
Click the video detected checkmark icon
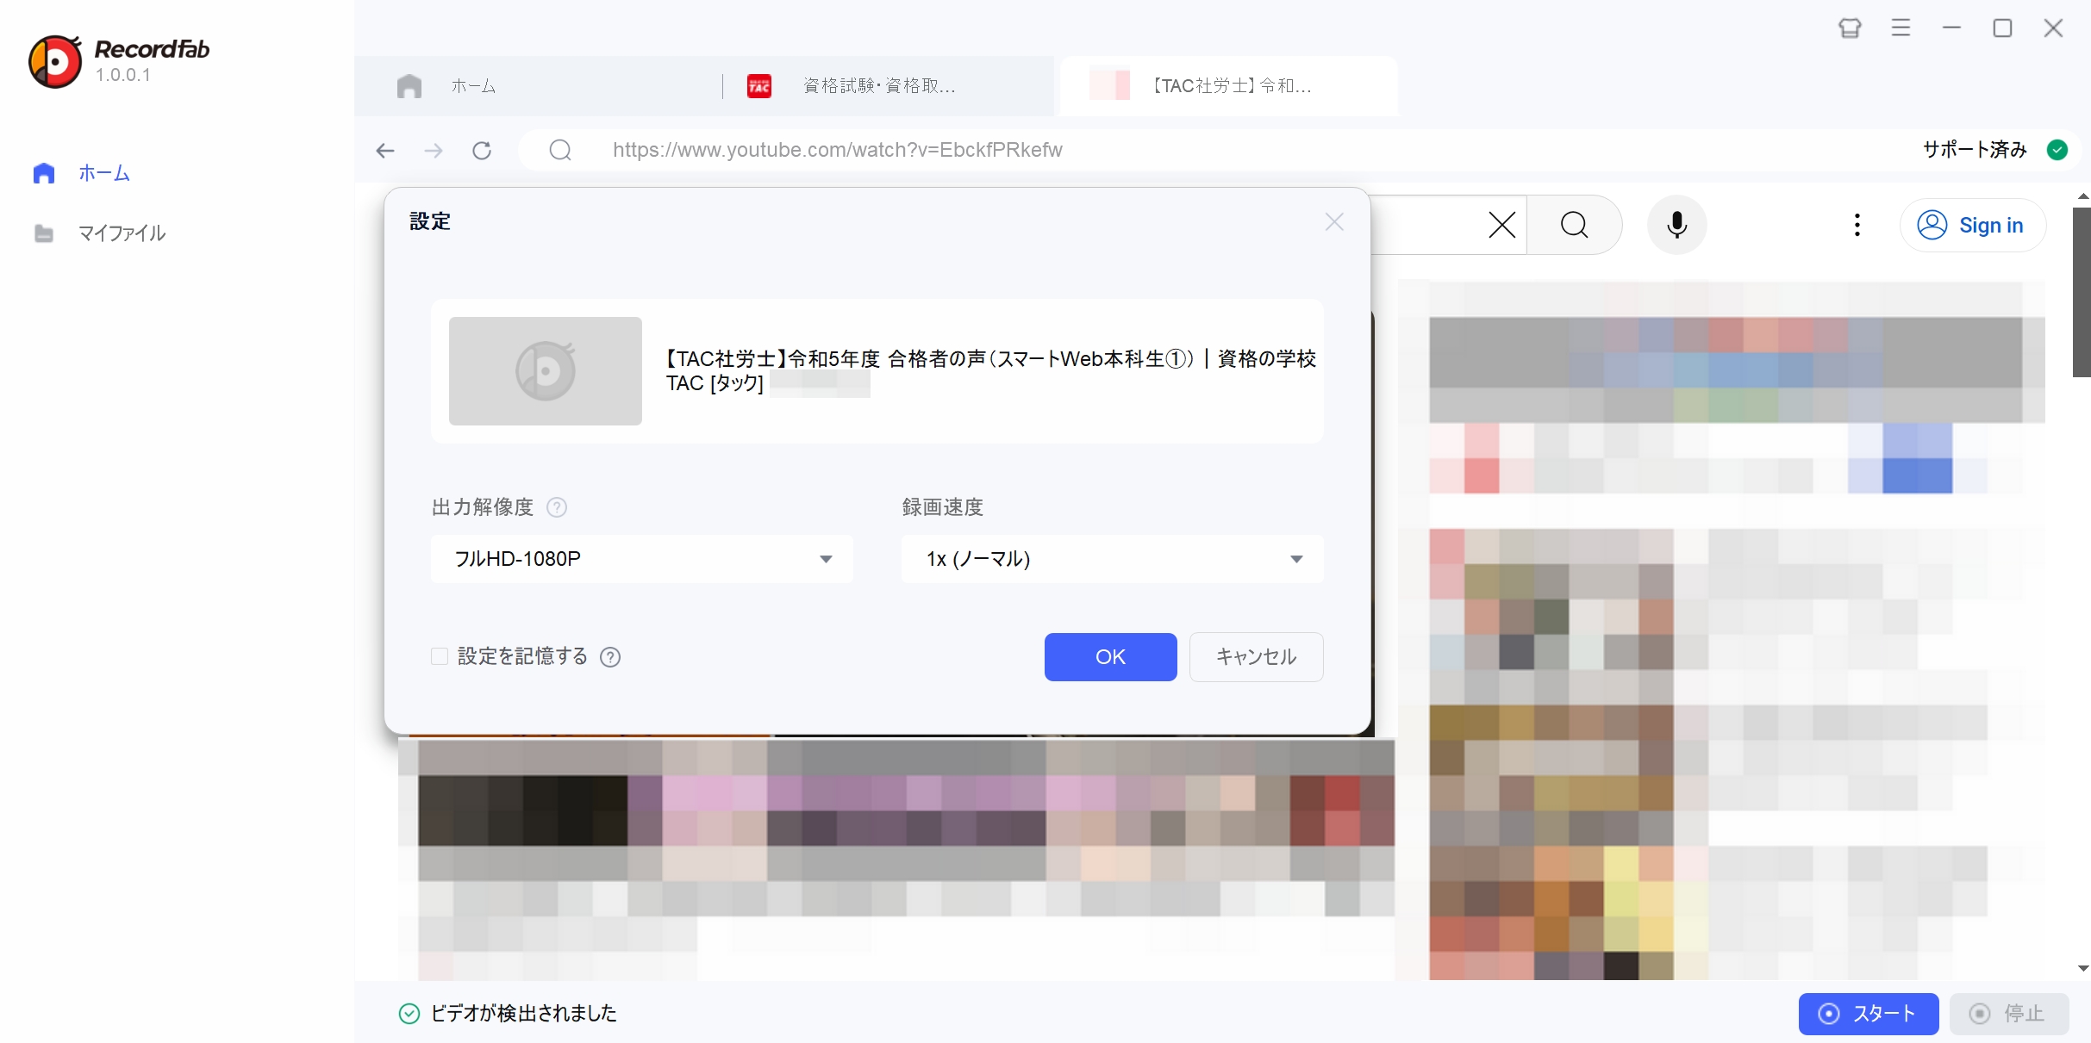point(409,1014)
